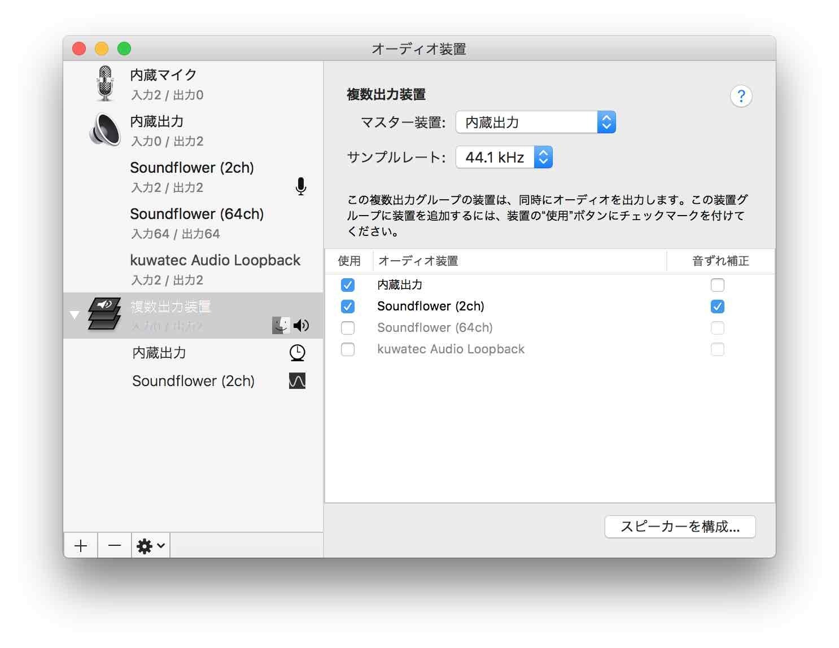This screenshot has height=648, width=839.
Task: Click Soundflower (64ch) name in device table
Action: coord(435,328)
